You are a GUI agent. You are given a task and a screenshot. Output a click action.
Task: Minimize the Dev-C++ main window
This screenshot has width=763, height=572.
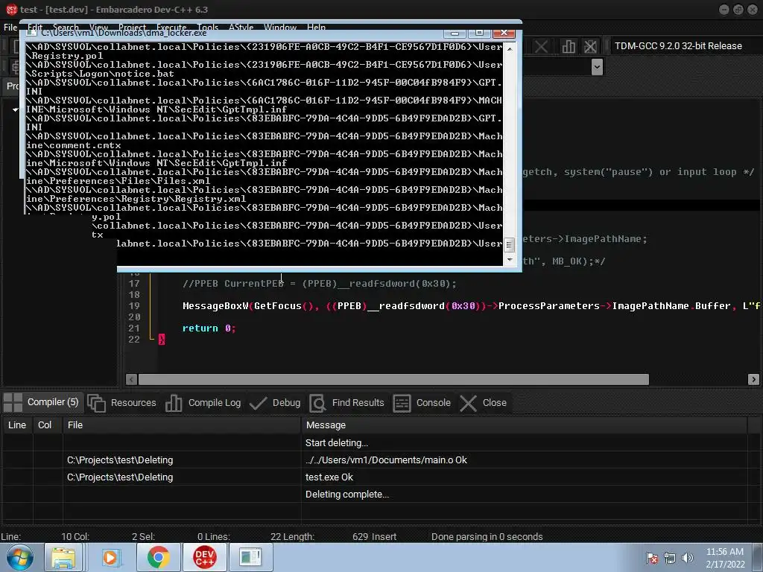[x=724, y=9]
